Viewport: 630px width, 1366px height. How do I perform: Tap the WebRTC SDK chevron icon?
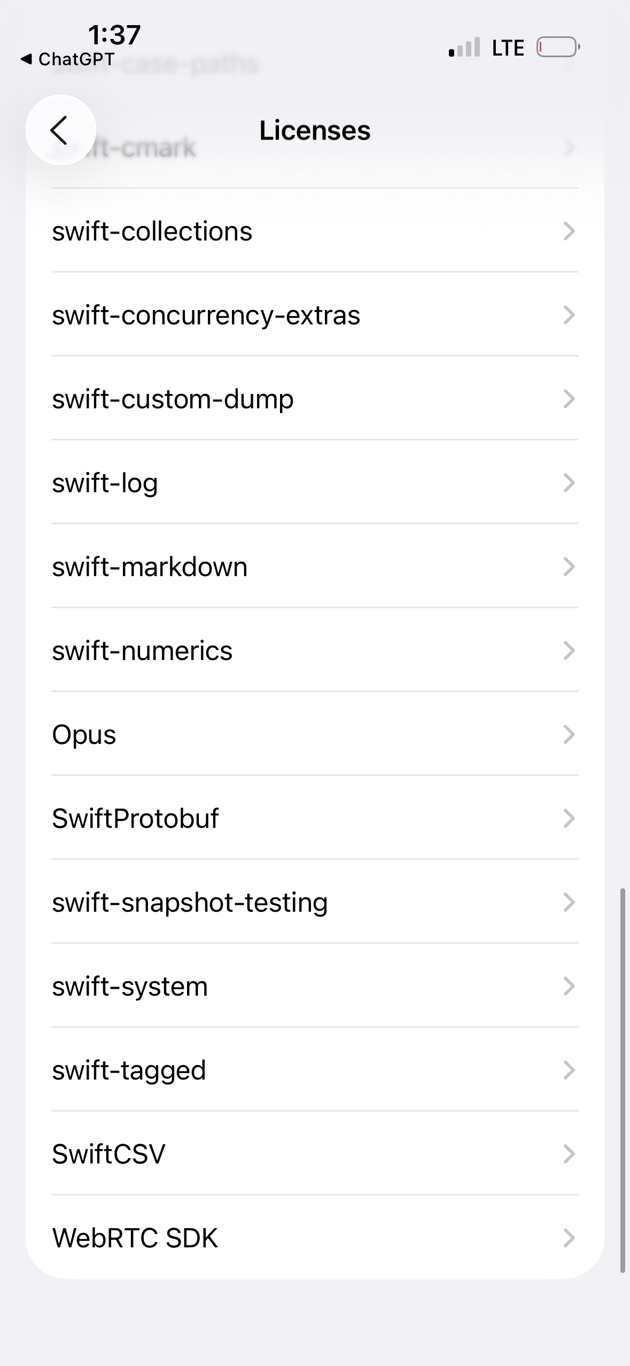coord(569,1238)
